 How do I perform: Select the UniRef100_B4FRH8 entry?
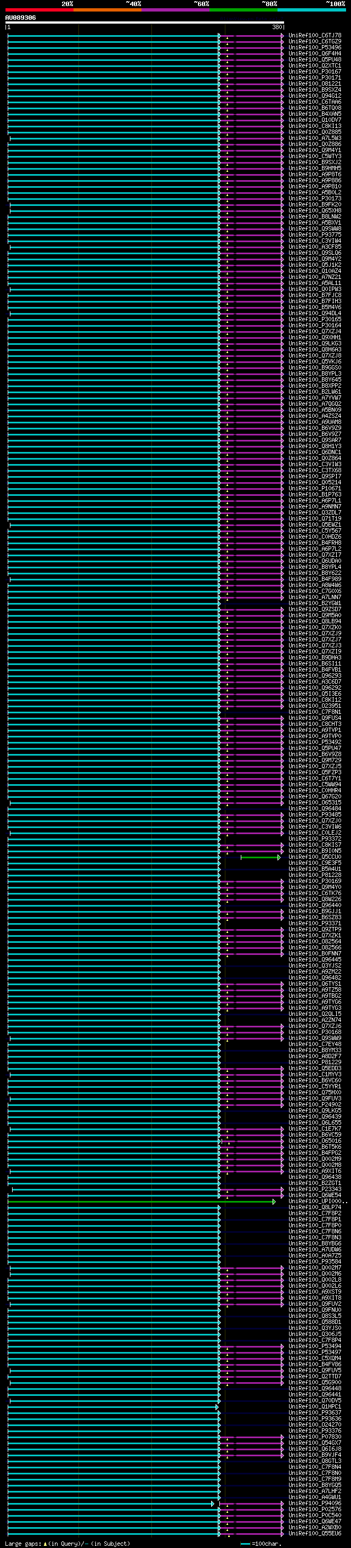point(315,543)
